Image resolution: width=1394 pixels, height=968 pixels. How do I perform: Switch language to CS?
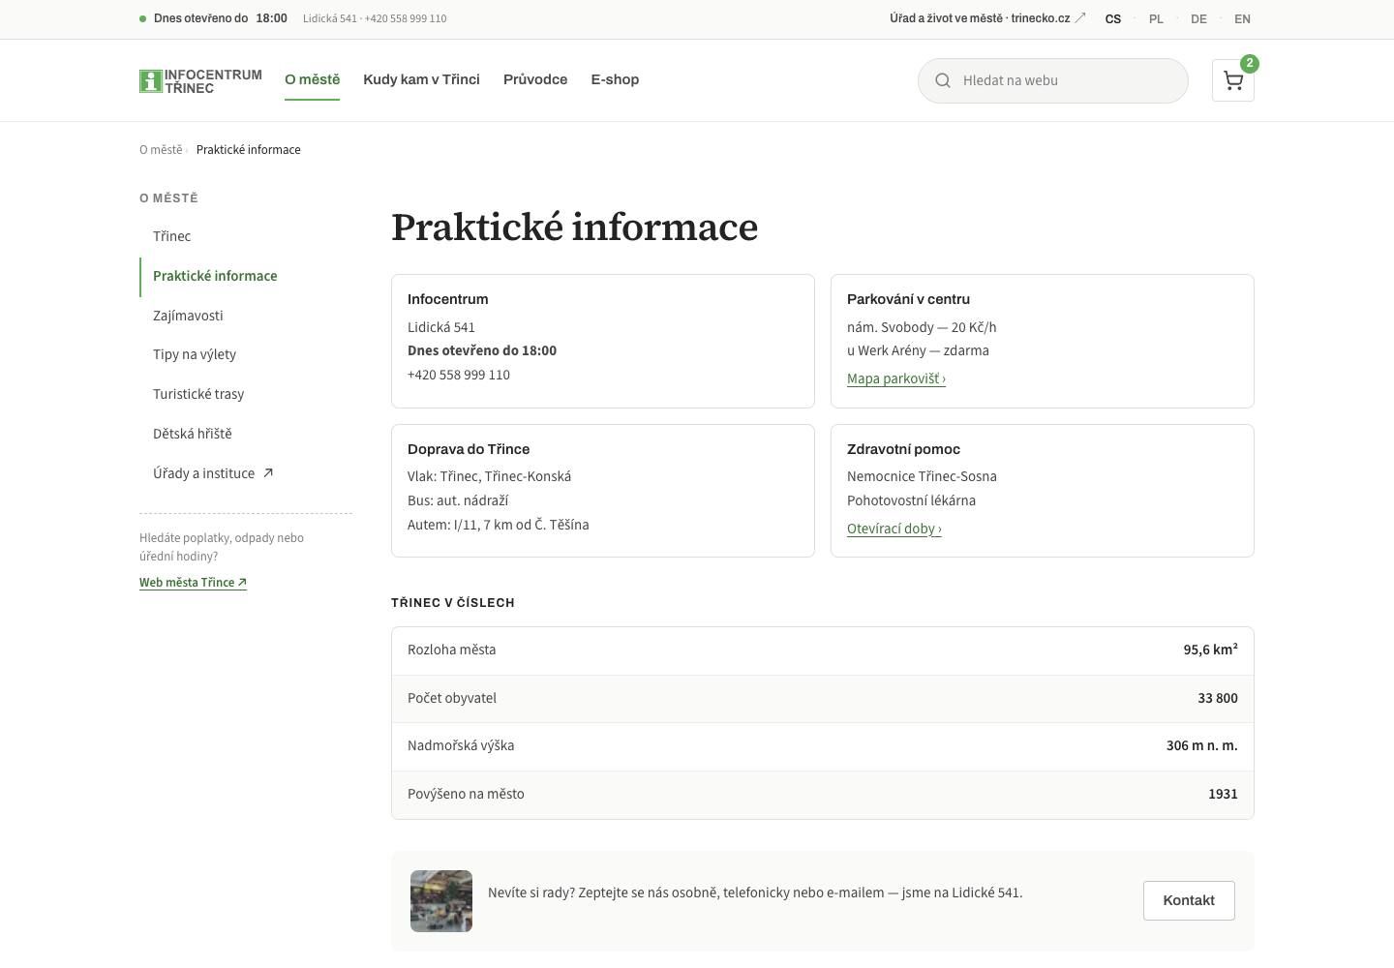pyautogui.click(x=1113, y=18)
